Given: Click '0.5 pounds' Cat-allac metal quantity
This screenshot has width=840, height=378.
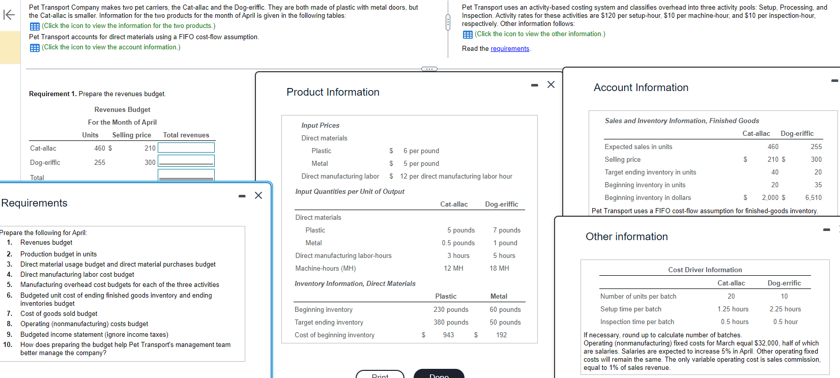Looking at the screenshot, I should [458, 243].
